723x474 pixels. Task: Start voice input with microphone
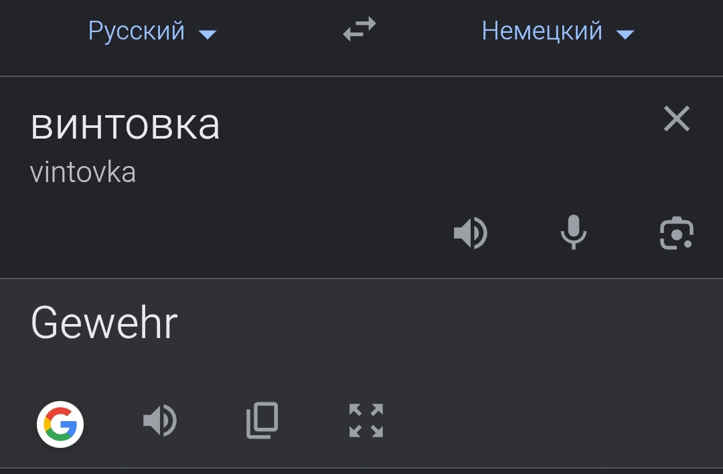pos(573,234)
